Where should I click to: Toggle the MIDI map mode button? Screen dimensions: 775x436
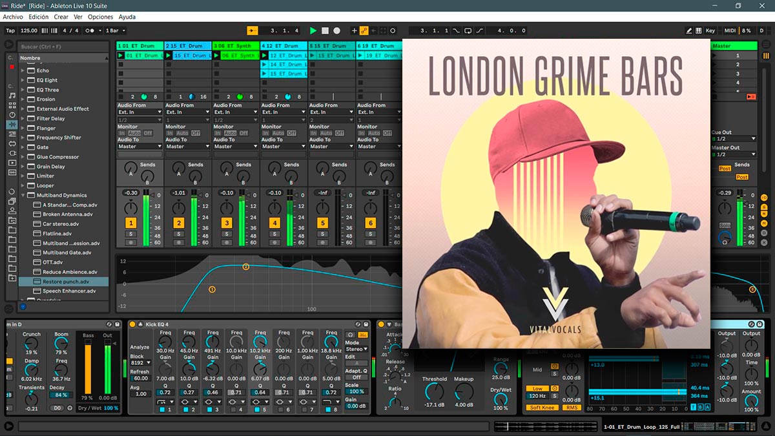730,30
